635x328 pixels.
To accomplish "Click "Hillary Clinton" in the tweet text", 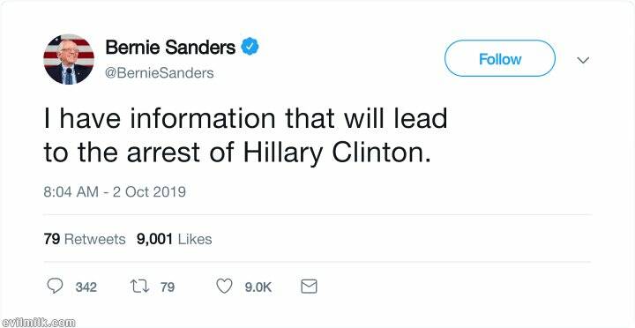I will pyautogui.click(x=337, y=154).
